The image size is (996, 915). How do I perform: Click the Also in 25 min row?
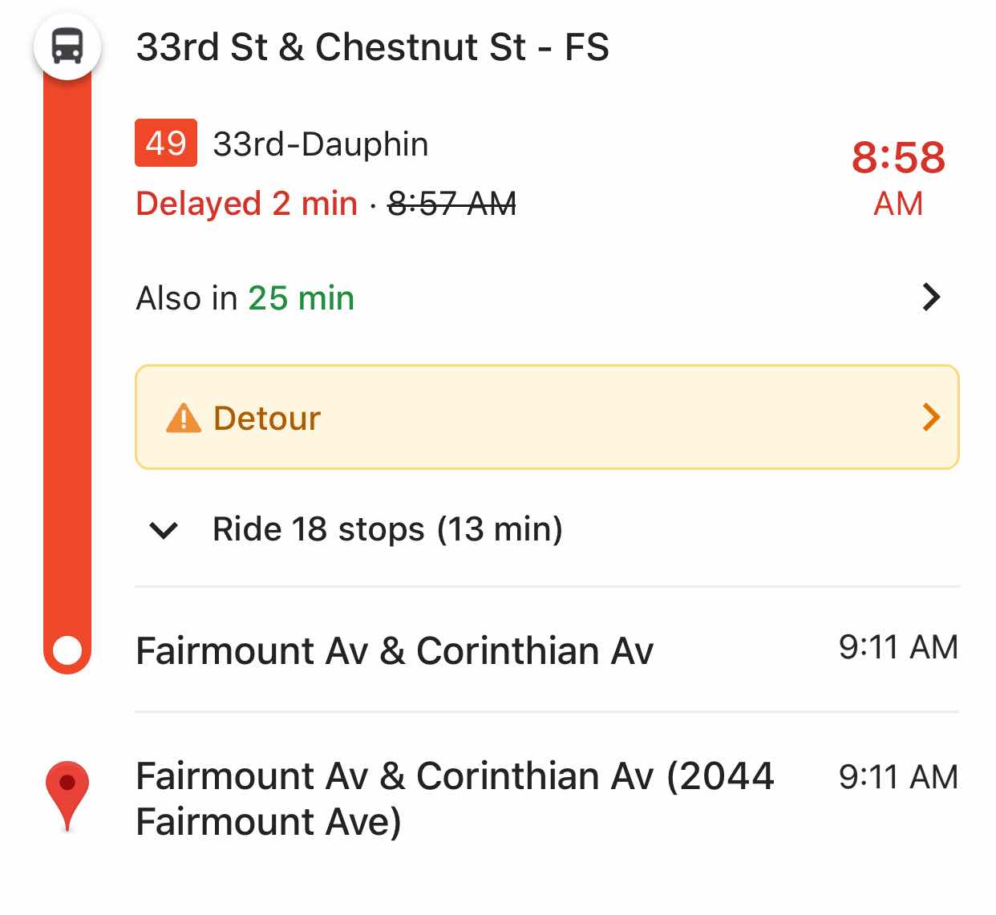click(x=547, y=298)
